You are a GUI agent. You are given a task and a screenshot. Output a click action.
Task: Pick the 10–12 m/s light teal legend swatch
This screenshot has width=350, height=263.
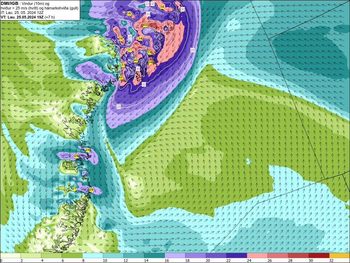point(113,255)
